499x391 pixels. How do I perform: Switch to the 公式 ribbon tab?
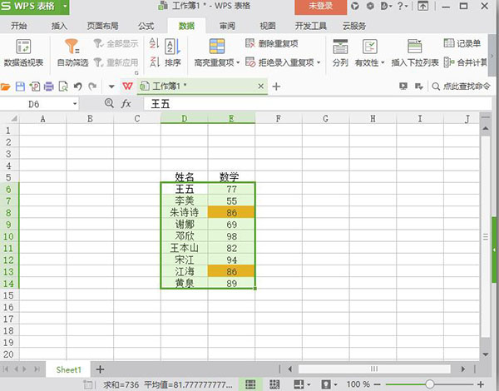146,26
